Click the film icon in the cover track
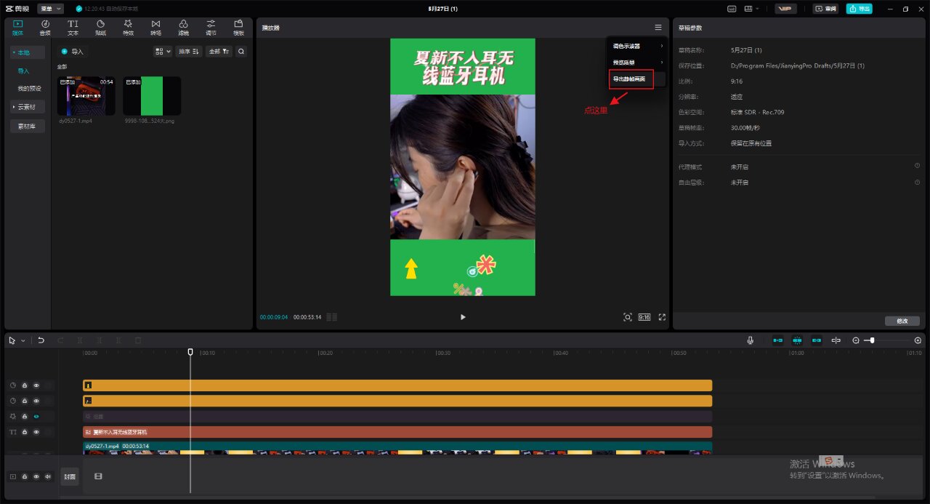The width and height of the screenshot is (930, 504). tap(98, 476)
